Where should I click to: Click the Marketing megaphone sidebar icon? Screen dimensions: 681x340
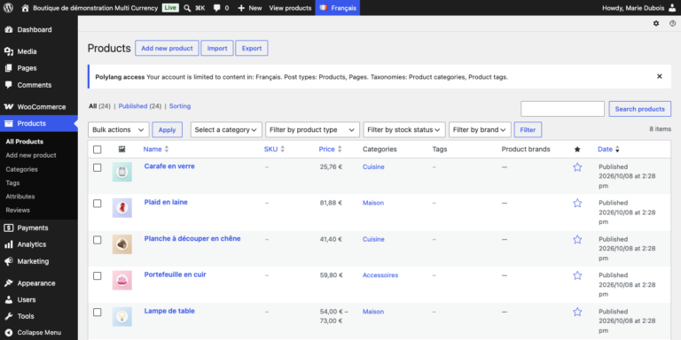pos(8,261)
